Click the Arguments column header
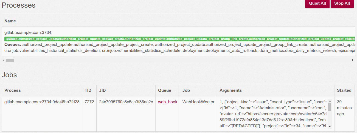Screen dimensions: 357x133 click(x=230, y=90)
